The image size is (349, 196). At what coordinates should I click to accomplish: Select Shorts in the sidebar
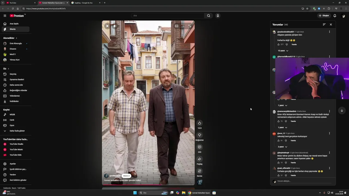click(x=15, y=29)
